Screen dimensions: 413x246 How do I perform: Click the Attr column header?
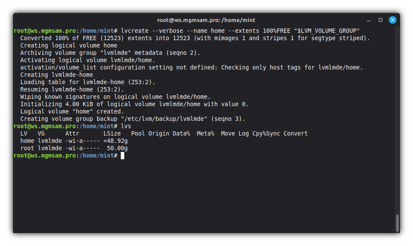tap(72, 133)
